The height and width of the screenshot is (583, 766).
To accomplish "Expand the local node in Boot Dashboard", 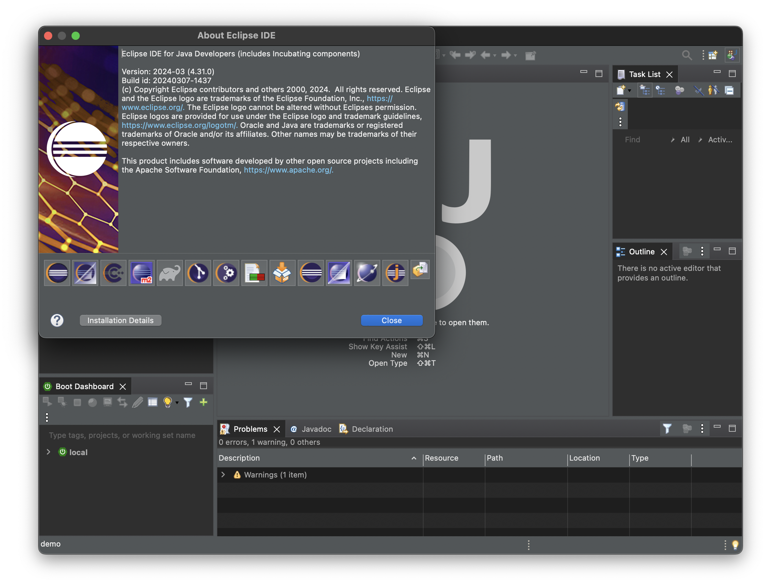I will (48, 452).
